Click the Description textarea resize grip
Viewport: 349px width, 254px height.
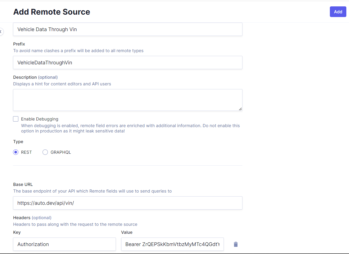[241, 109]
